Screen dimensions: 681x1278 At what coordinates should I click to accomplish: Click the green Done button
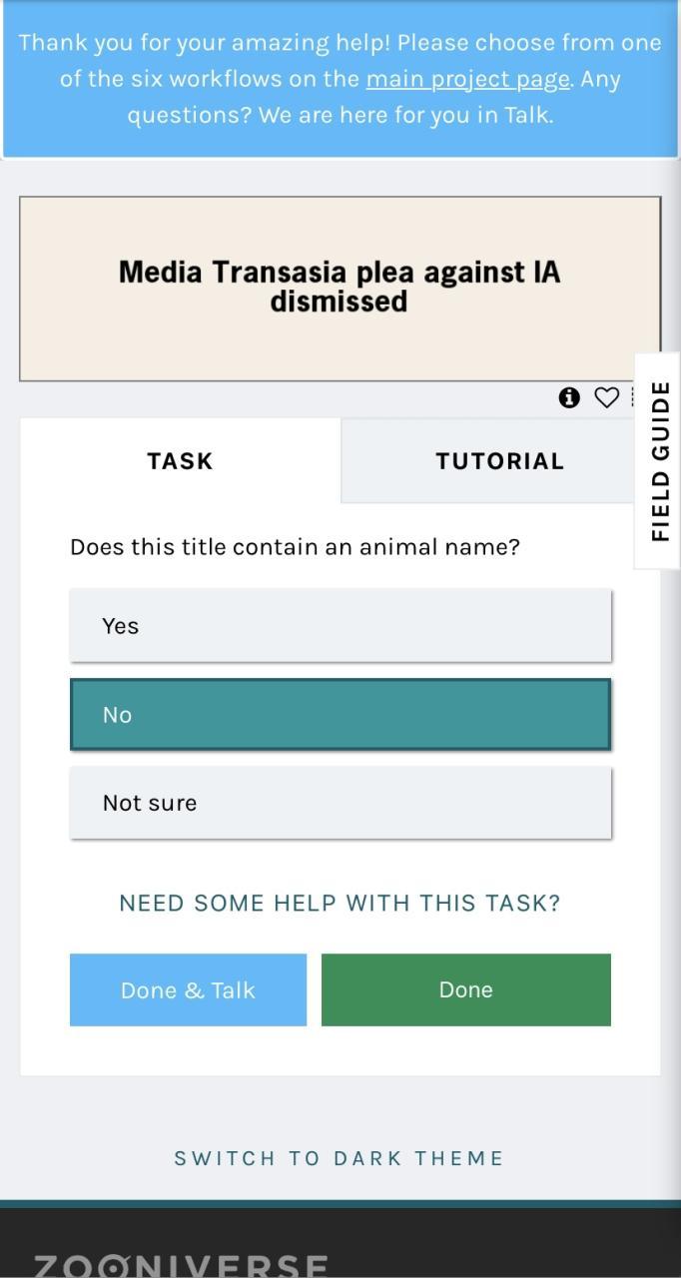click(x=466, y=989)
